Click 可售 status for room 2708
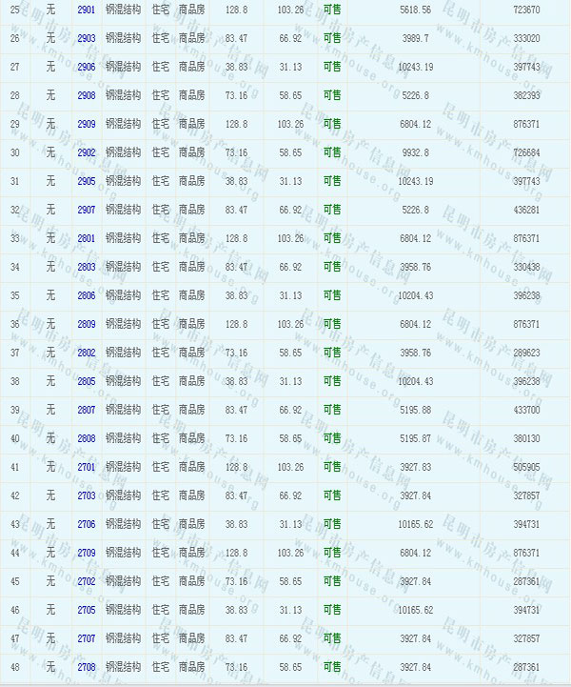 coord(332,667)
